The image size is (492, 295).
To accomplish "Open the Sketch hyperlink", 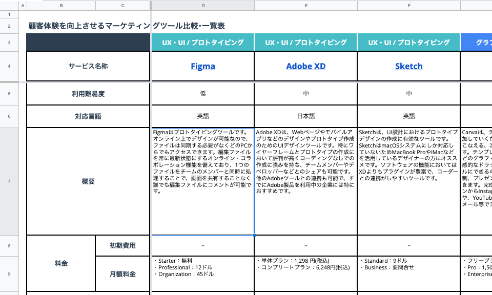I will [x=408, y=66].
